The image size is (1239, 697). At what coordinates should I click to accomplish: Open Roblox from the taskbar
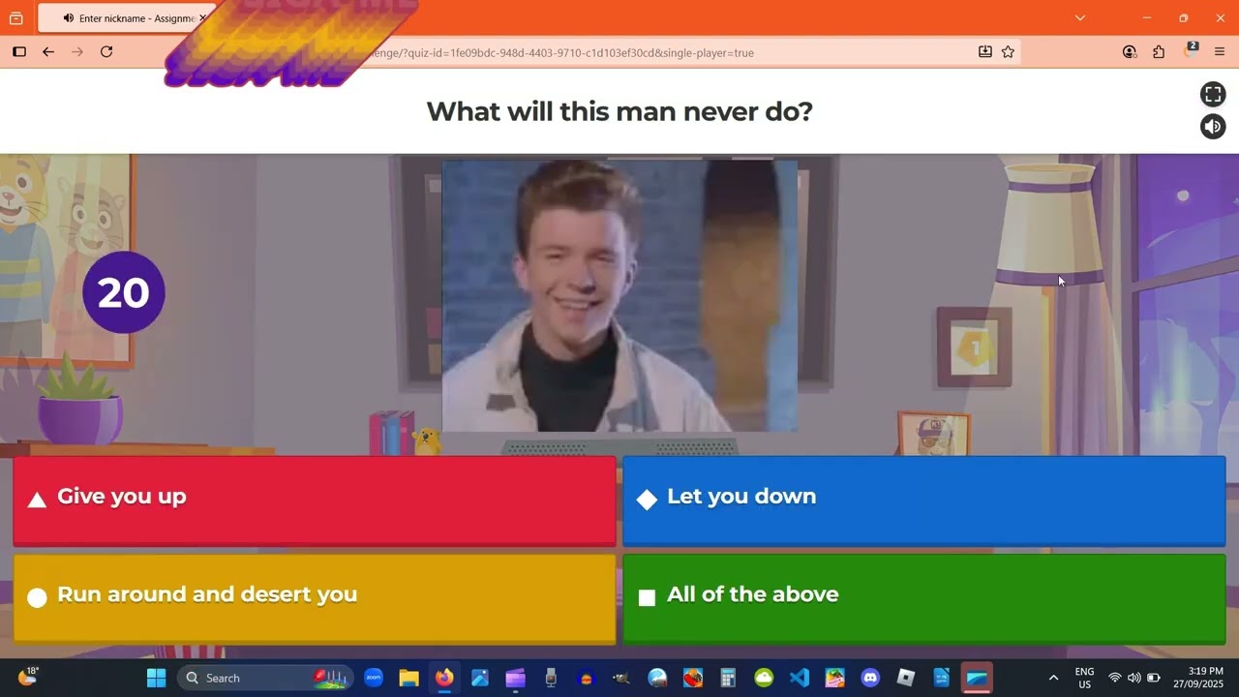click(x=906, y=678)
